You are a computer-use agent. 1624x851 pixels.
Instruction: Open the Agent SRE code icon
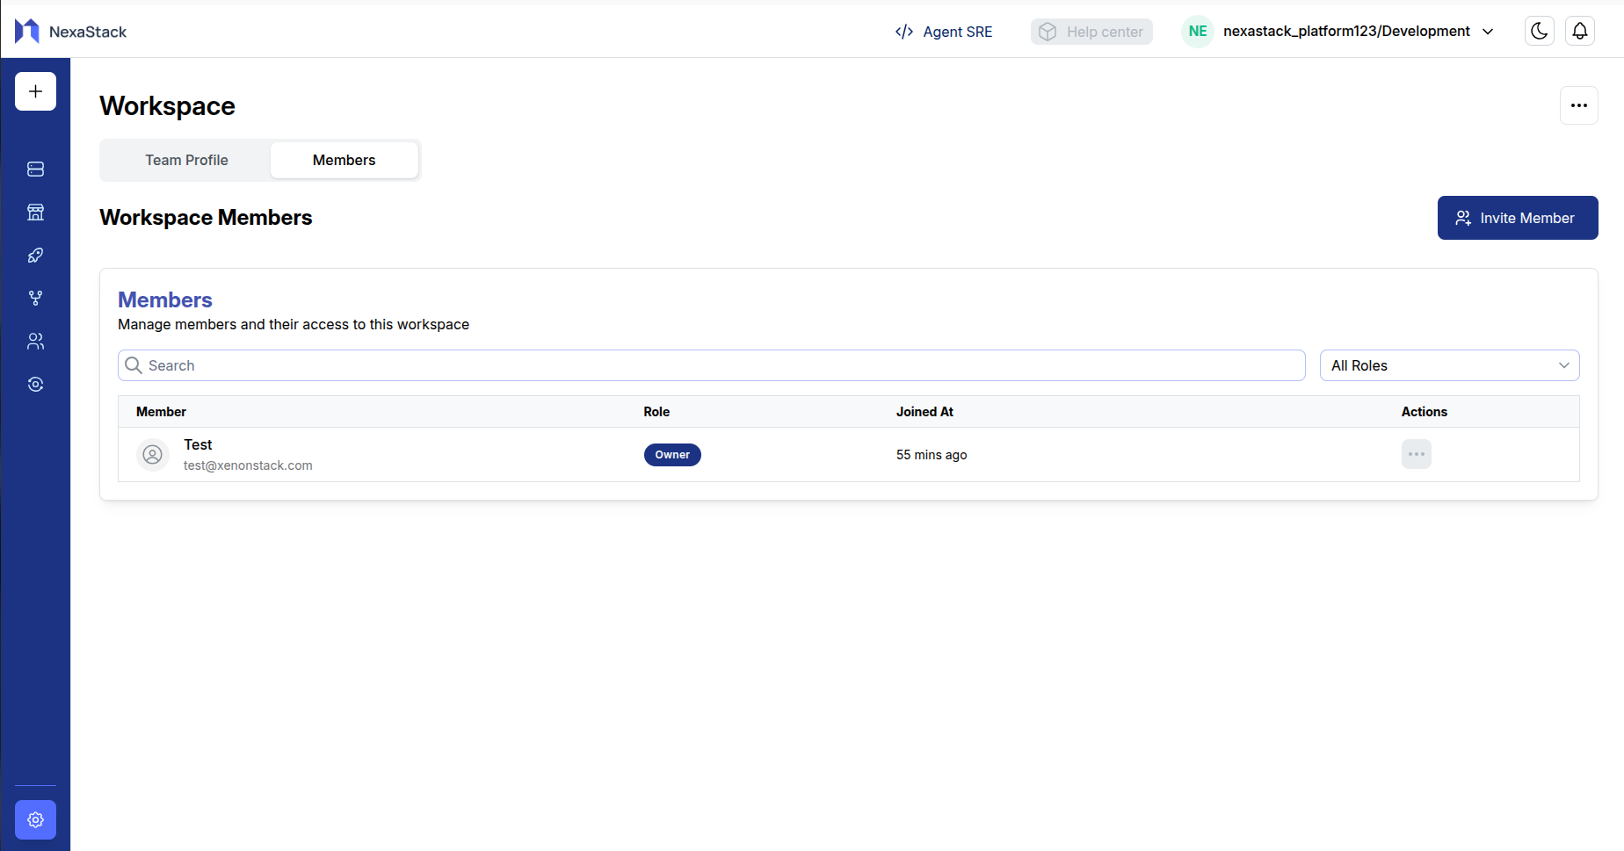[x=904, y=31]
